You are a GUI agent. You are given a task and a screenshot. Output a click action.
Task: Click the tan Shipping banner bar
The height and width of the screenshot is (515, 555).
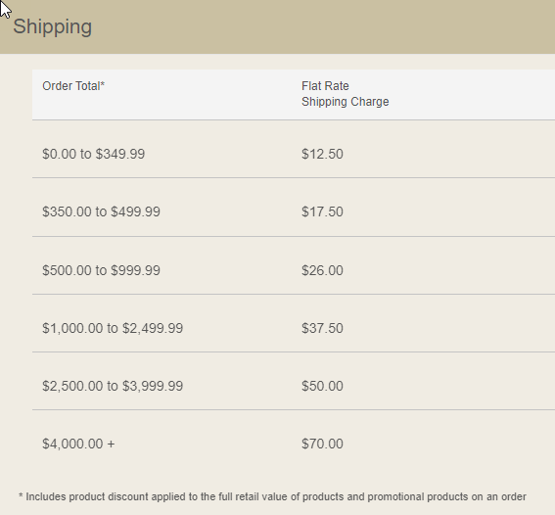pyautogui.click(x=278, y=26)
